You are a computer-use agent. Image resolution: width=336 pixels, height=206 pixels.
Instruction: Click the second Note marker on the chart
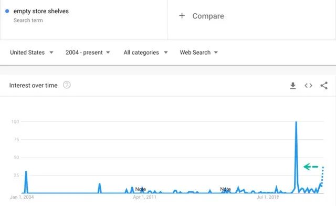click(225, 189)
